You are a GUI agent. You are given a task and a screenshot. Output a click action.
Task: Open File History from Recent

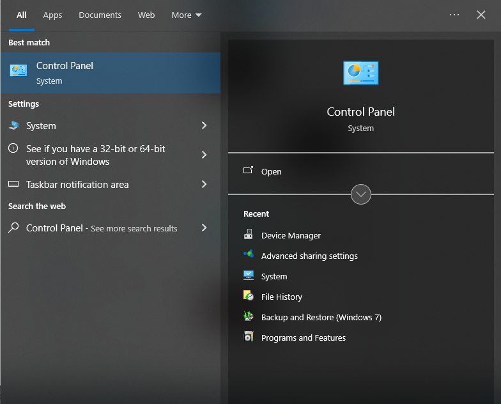pos(281,297)
